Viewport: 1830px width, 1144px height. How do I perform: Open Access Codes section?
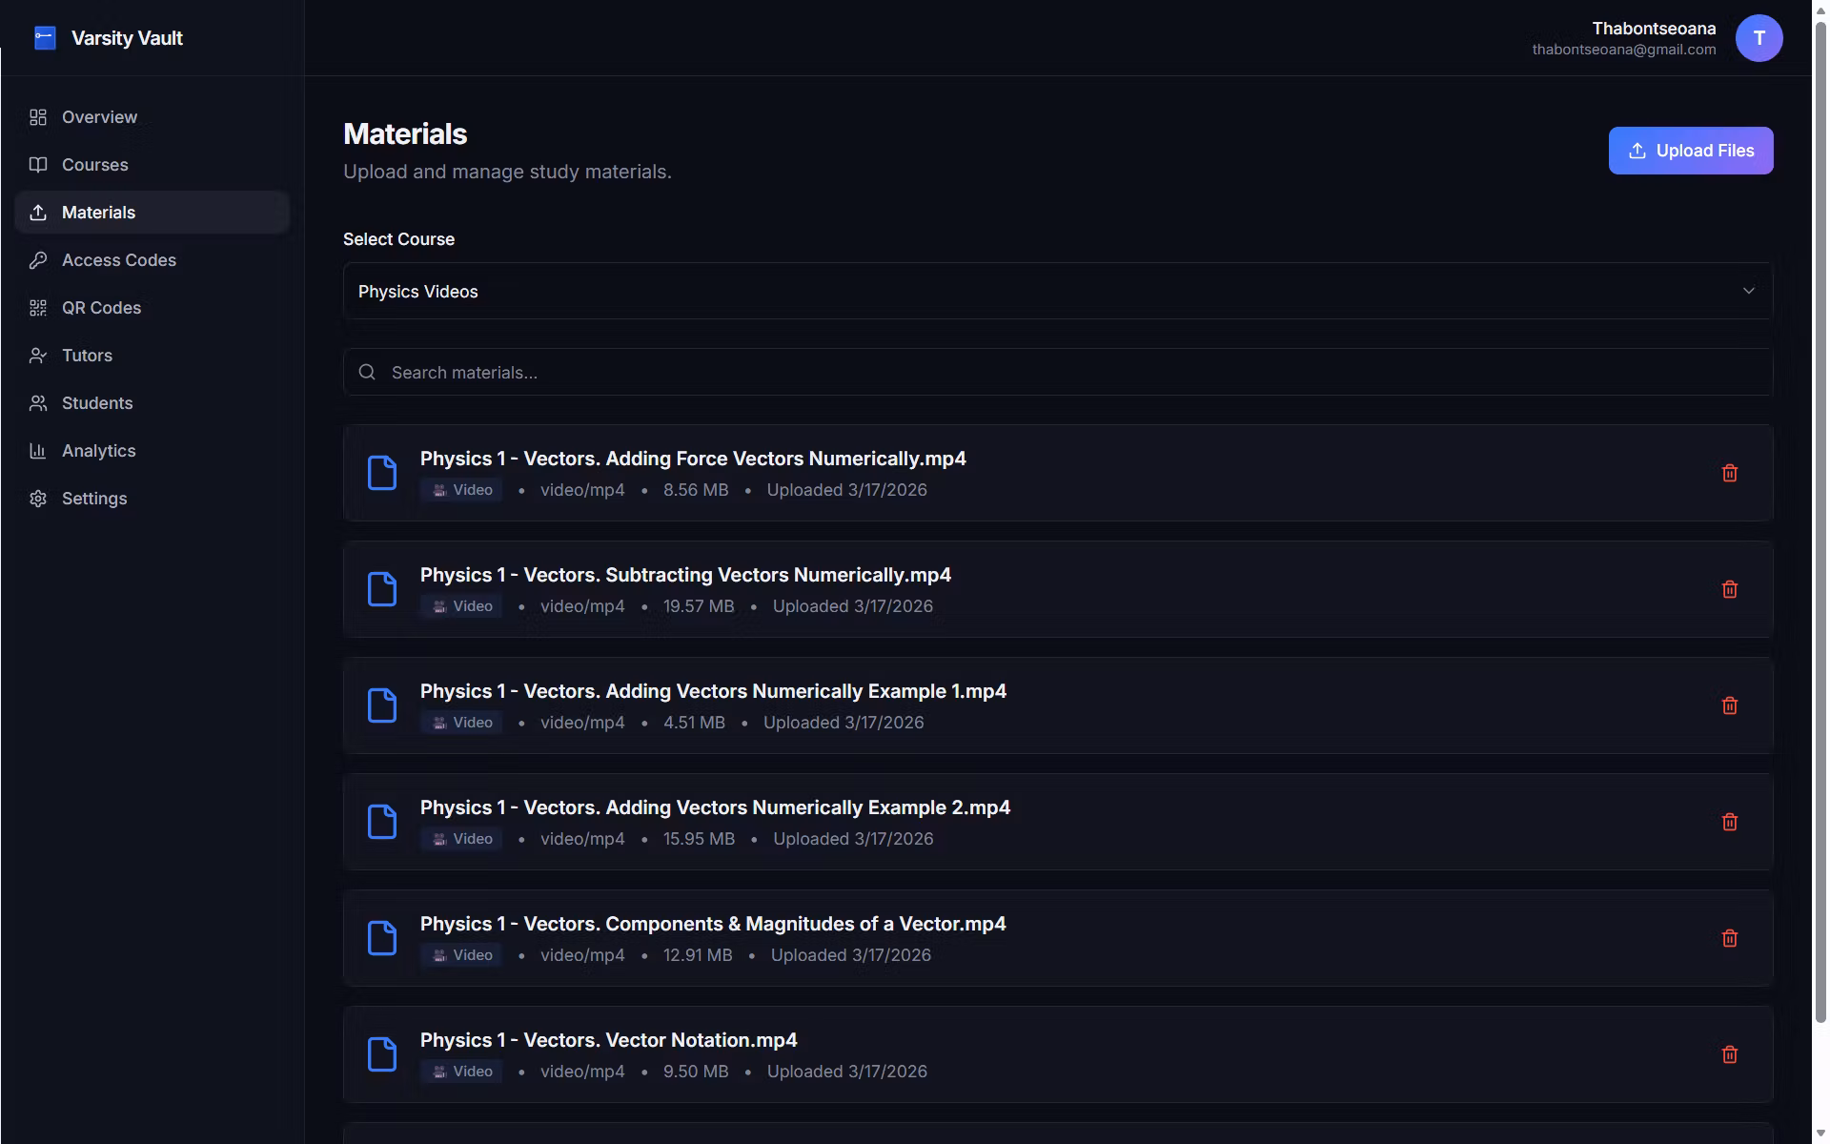[152, 260]
